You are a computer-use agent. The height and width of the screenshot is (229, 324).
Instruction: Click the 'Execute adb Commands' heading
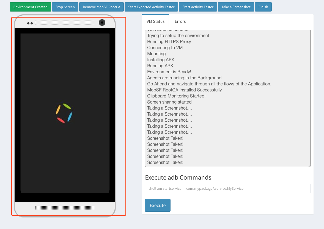pos(178,177)
